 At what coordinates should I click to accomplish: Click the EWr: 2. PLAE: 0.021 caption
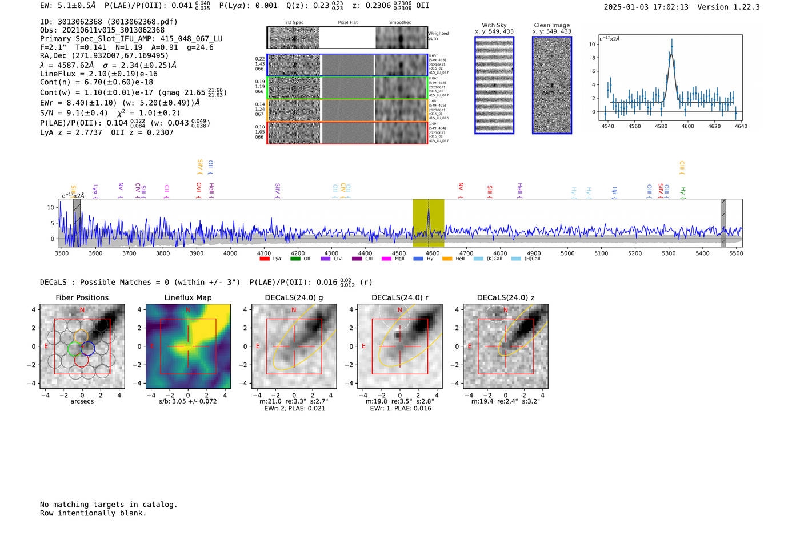point(294,409)
